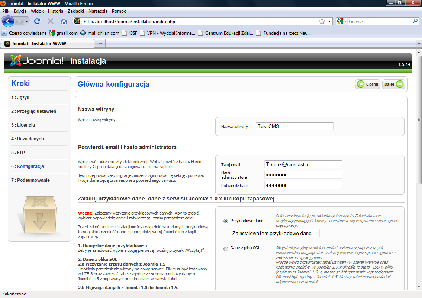Click the Firefox back arrow button
422x298 pixels.
click(x=8, y=21)
